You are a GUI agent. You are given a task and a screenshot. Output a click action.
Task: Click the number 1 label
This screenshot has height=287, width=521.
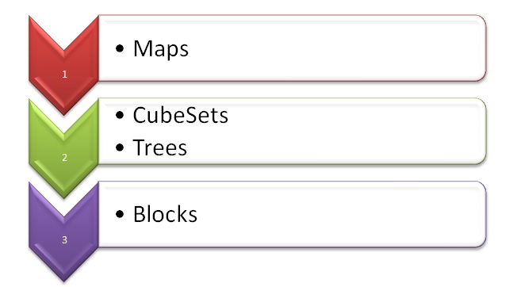pyautogui.click(x=64, y=74)
